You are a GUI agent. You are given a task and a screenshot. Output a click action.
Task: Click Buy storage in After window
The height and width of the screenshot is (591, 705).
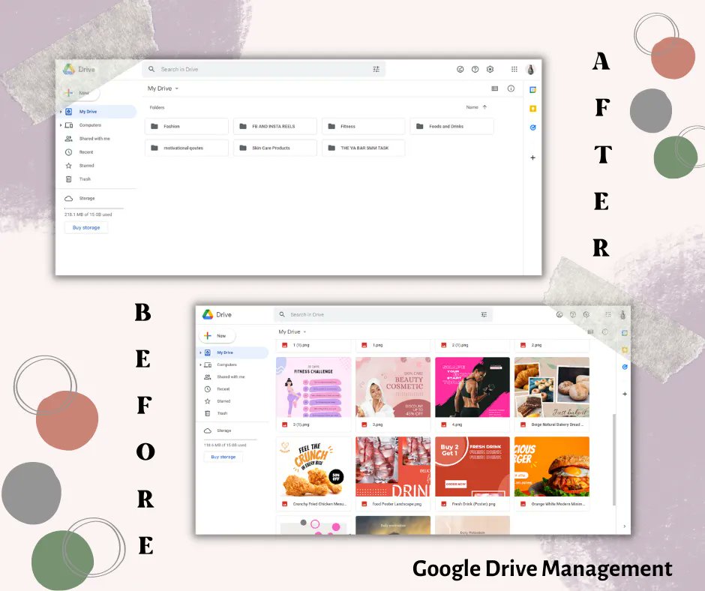click(x=86, y=227)
